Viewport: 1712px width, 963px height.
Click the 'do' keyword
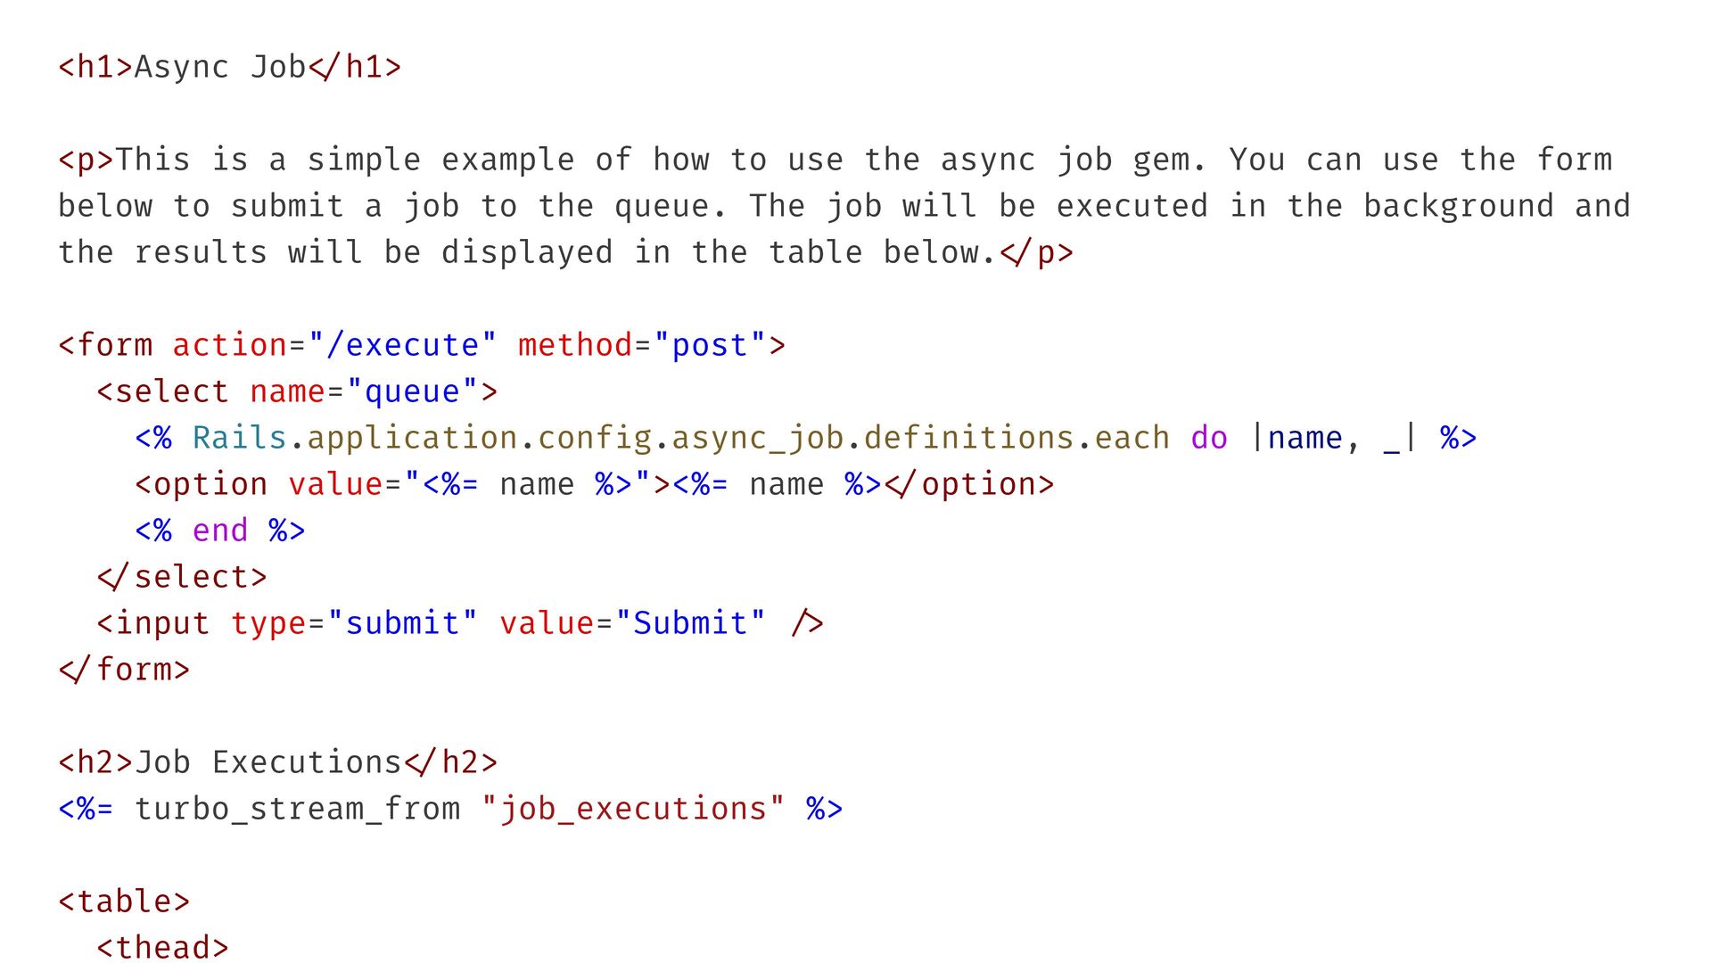pos(1208,438)
